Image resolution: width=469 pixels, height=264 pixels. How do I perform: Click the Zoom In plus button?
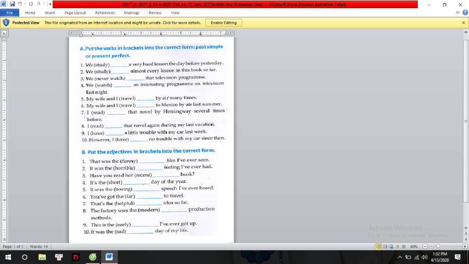(x=464, y=247)
